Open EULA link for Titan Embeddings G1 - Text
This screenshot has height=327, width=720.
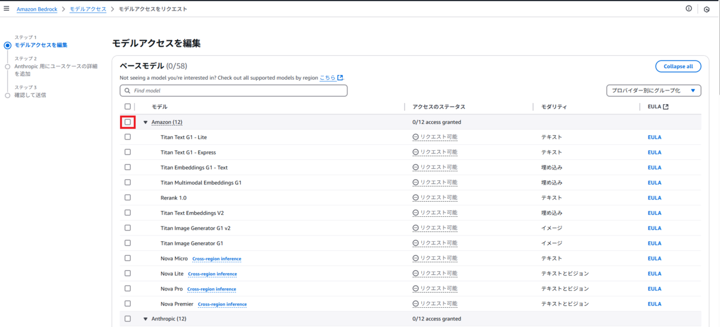pyautogui.click(x=654, y=167)
